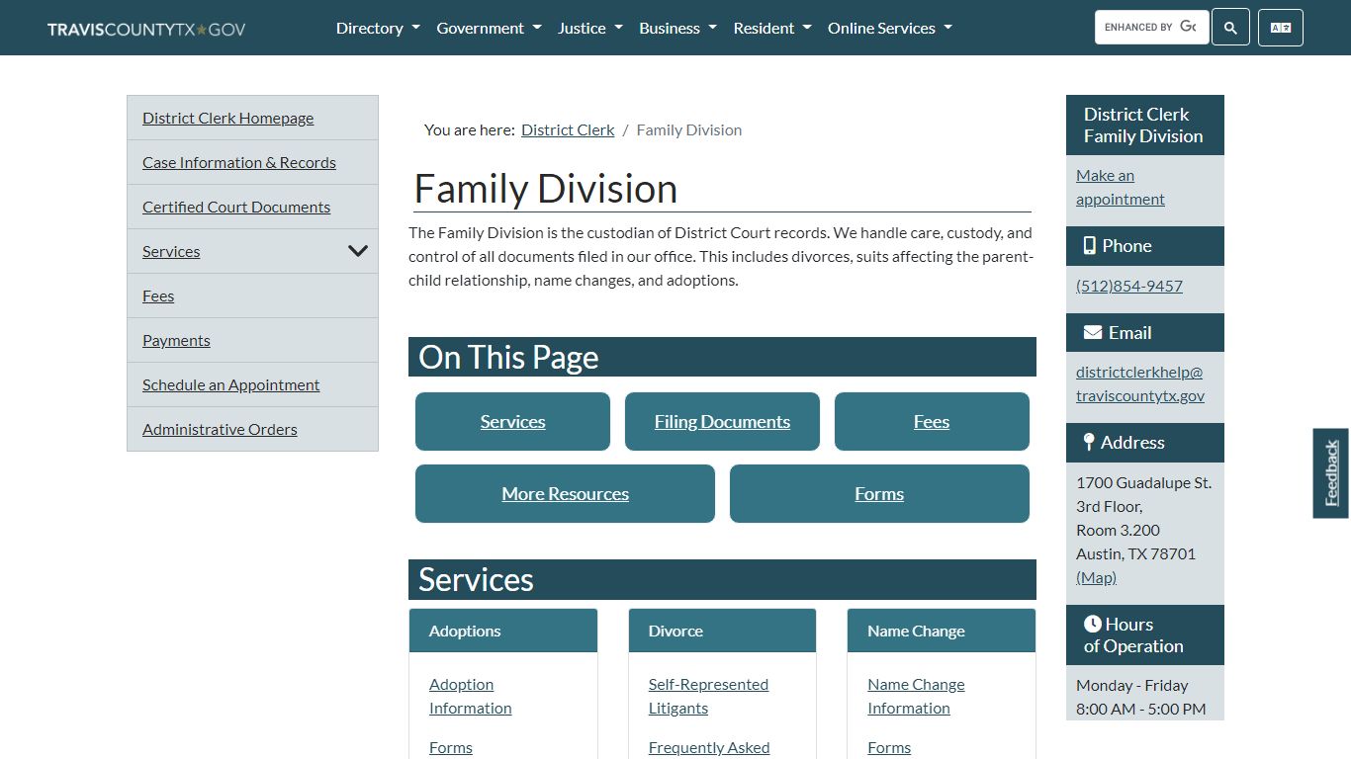Click the Adoptions card header

[x=503, y=631]
